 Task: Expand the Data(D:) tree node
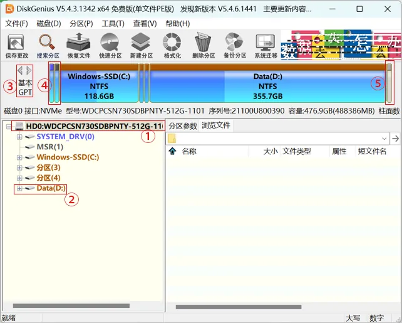coord(19,188)
